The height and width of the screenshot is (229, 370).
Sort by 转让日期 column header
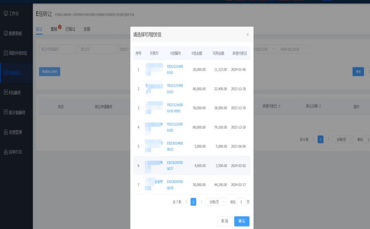click(x=313, y=106)
